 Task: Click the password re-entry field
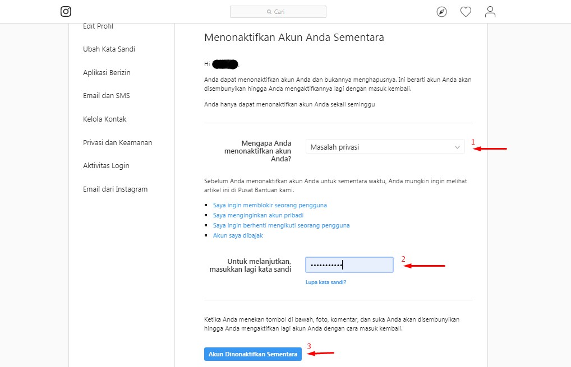[349, 265]
